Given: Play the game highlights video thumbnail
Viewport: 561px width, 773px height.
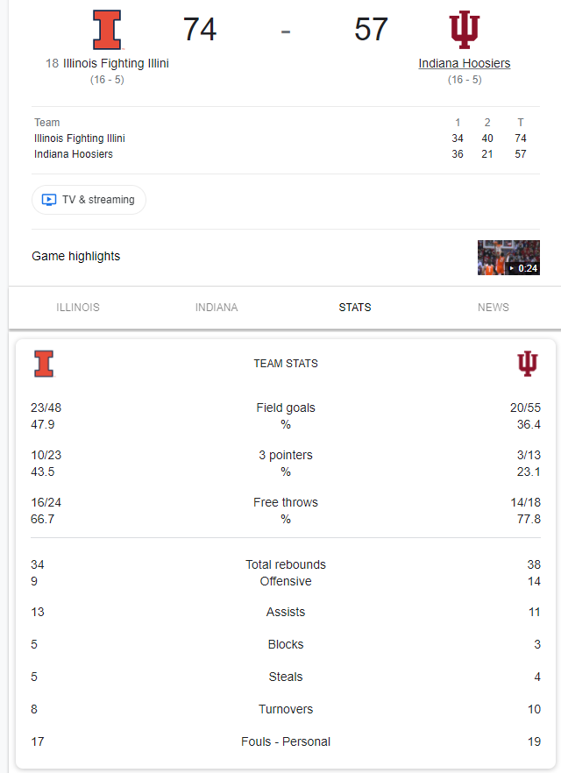Looking at the screenshot, I should point(508,258).
